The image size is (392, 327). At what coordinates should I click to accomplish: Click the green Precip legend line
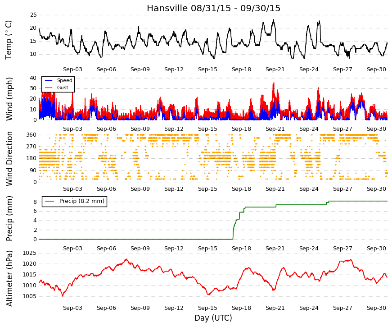point(50,201)
